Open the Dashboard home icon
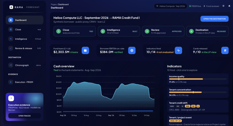The image size is (233, 126). (x=11, y=20)
